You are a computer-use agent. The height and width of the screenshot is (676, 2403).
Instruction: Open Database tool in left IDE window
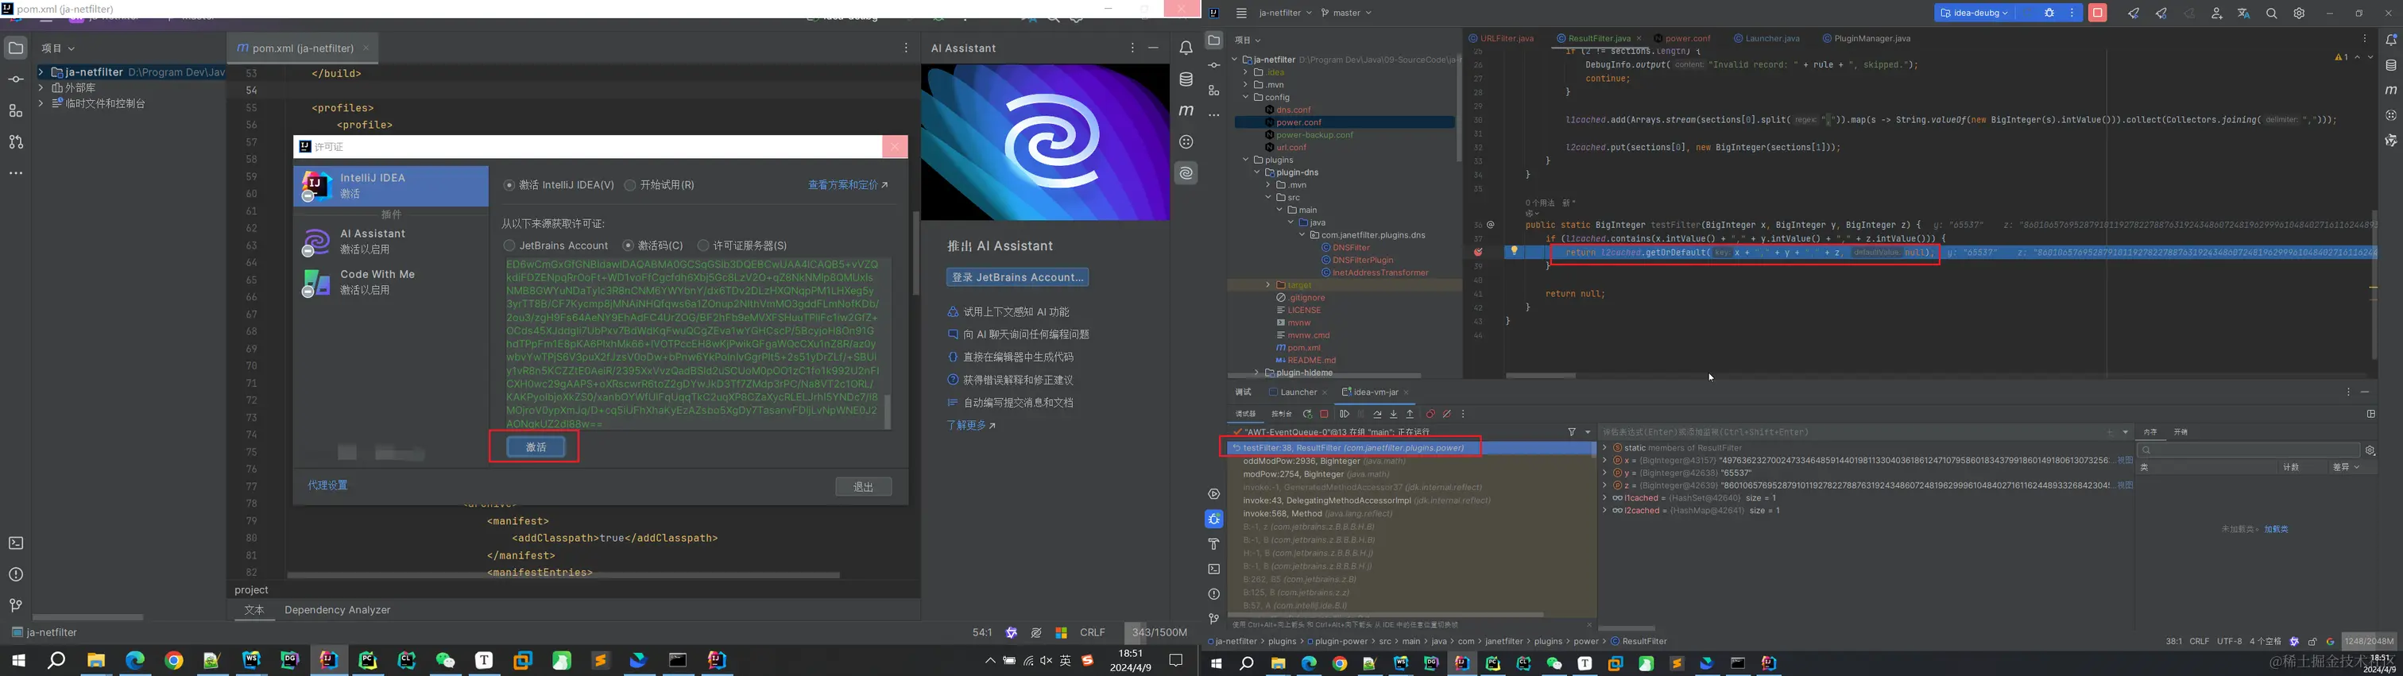(x=1186, y=79)
